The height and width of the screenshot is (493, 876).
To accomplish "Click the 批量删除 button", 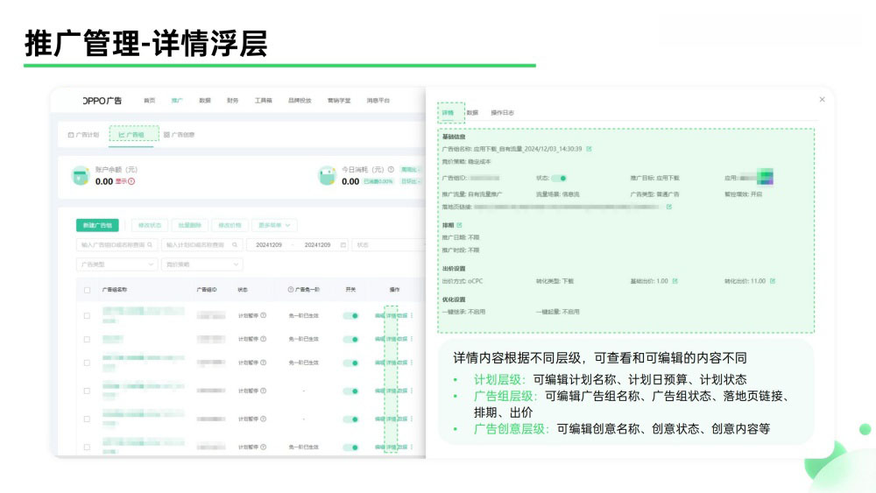I will click(x=189, y=226).
